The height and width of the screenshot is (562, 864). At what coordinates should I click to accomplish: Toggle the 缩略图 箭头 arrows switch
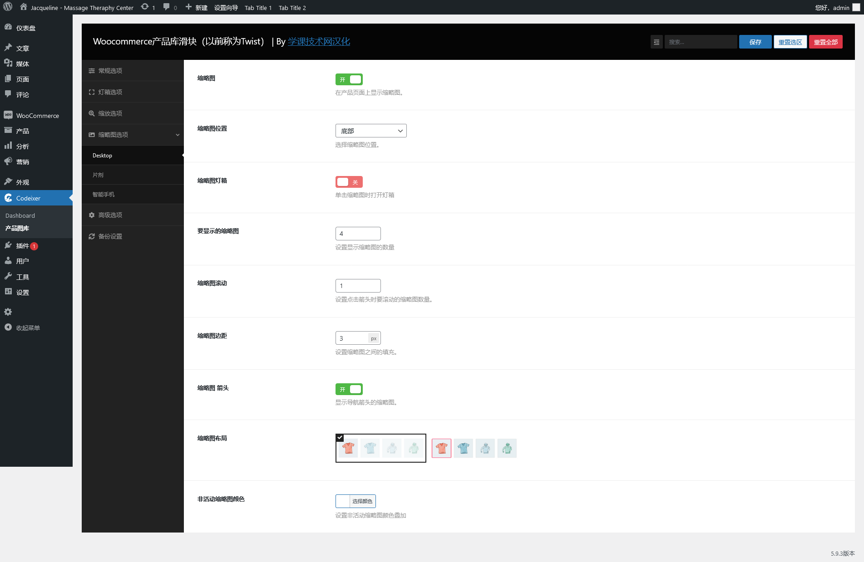click(349, 389)
